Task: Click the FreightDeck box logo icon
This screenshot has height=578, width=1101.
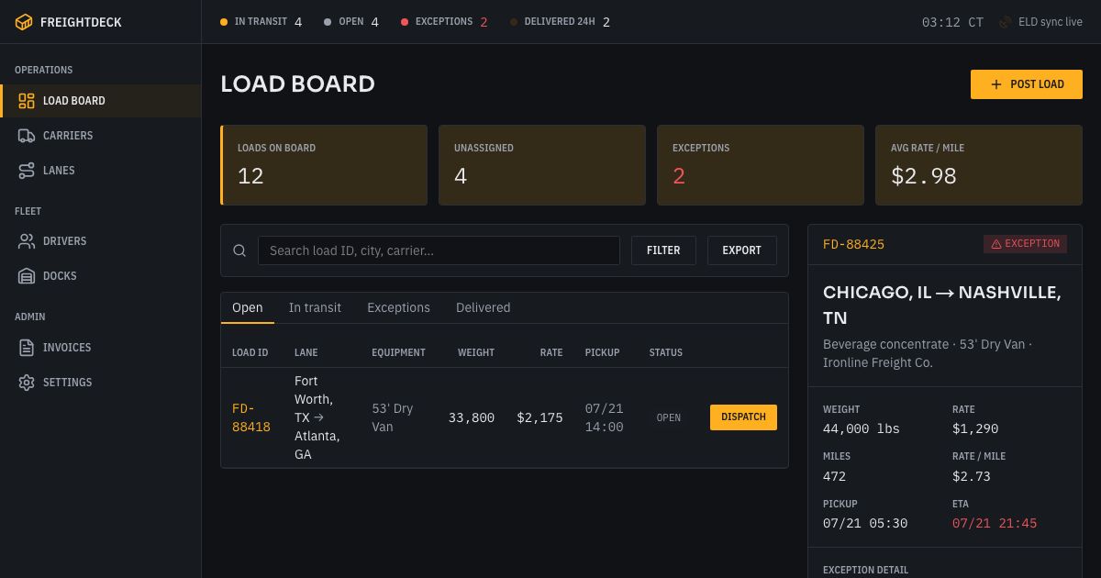Action: (24, 22)
